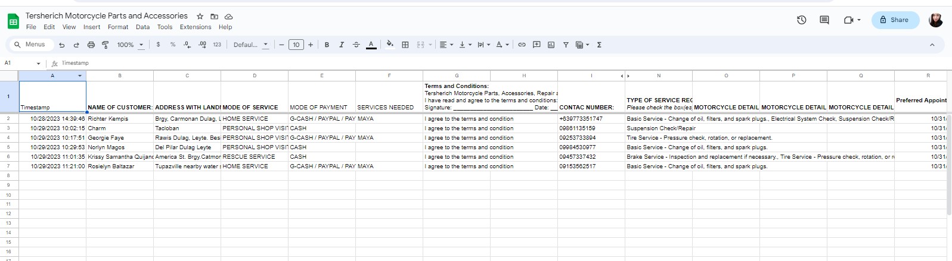
Task: Open the 123 number format menu
Action: click(x=217, y=45)
